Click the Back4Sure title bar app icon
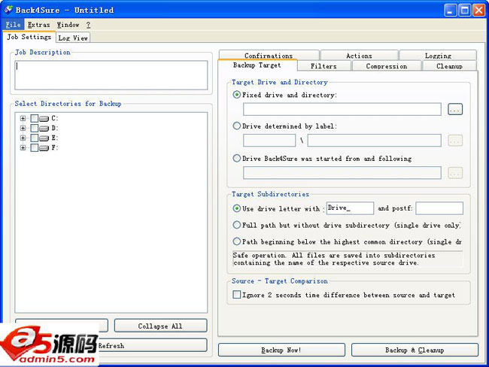The image size is (489, 367). (x=8, y=10)
